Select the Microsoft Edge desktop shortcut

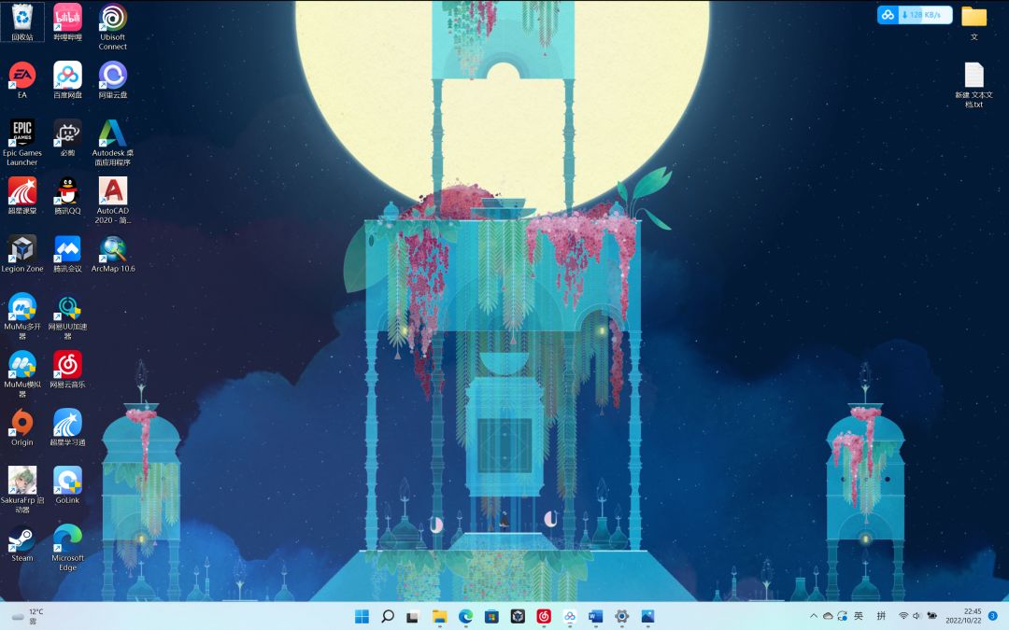pyautogui.click(x=67, y=548)
